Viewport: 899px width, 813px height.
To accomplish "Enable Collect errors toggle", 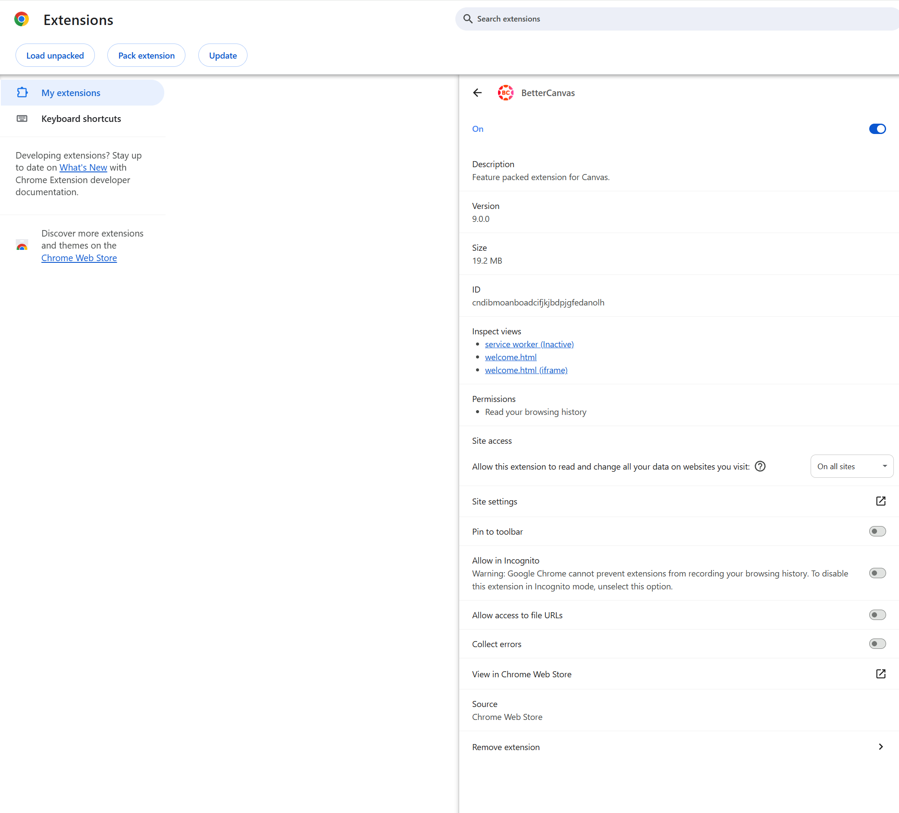I will [x=877, y=644].
